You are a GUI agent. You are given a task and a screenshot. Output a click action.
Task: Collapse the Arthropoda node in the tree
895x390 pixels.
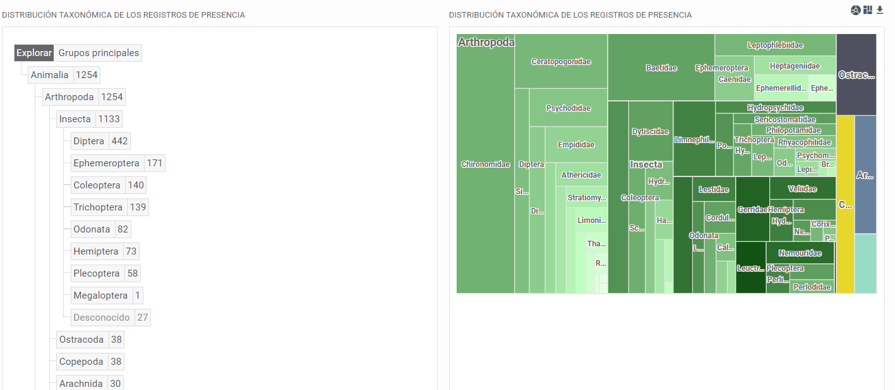pos(69,97)
